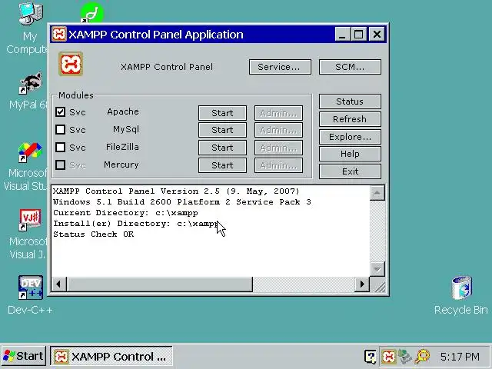Click the Apache Admin button

tap(278, 113)
